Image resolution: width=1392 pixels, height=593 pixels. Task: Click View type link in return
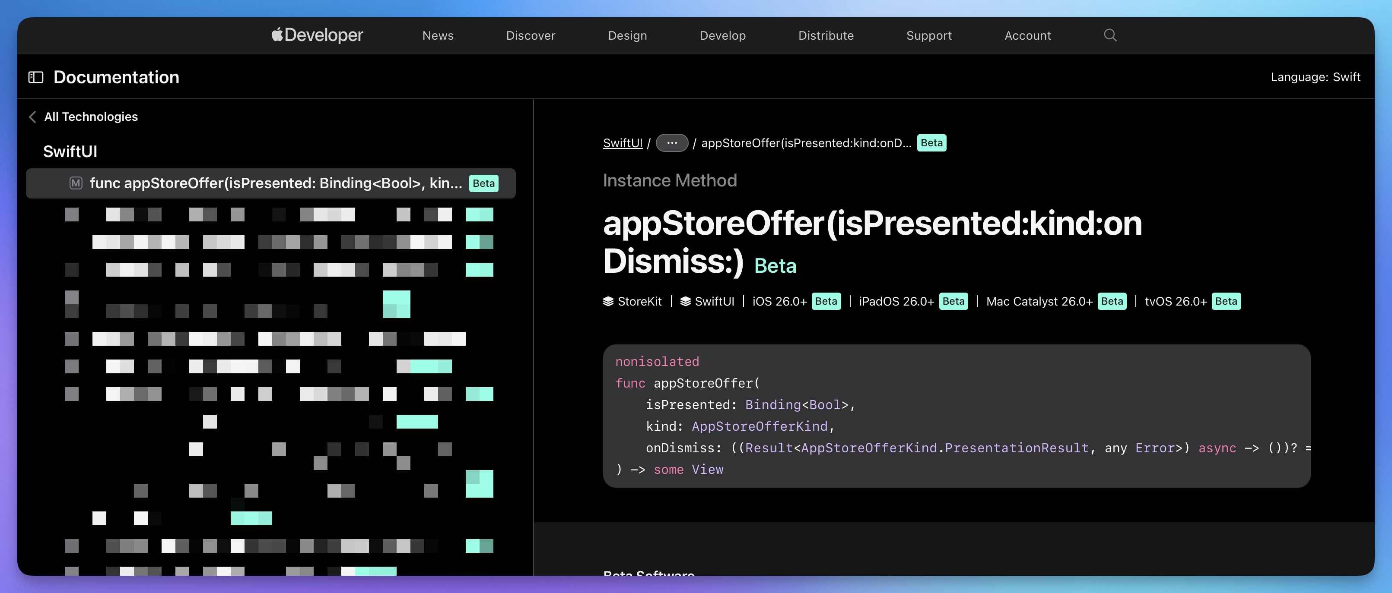point(707,470)
